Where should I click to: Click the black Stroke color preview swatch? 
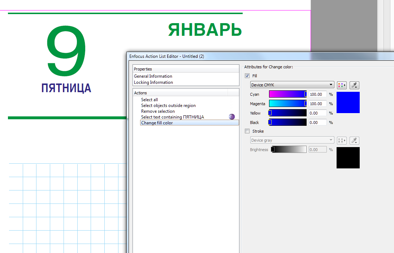(348, 158)
